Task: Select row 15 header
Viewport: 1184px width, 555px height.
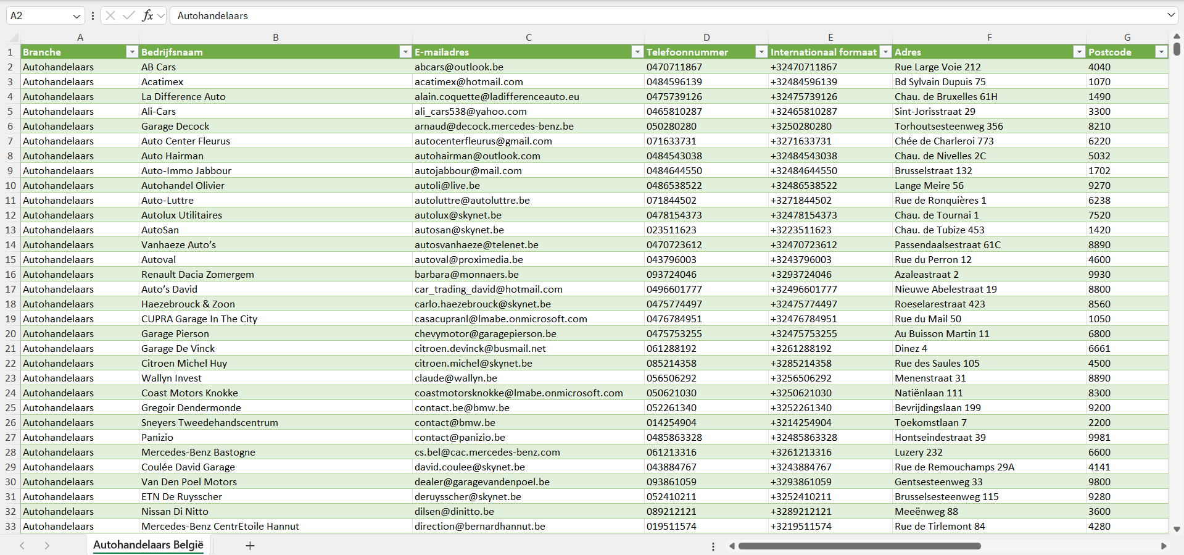Action: pos(10,259)
